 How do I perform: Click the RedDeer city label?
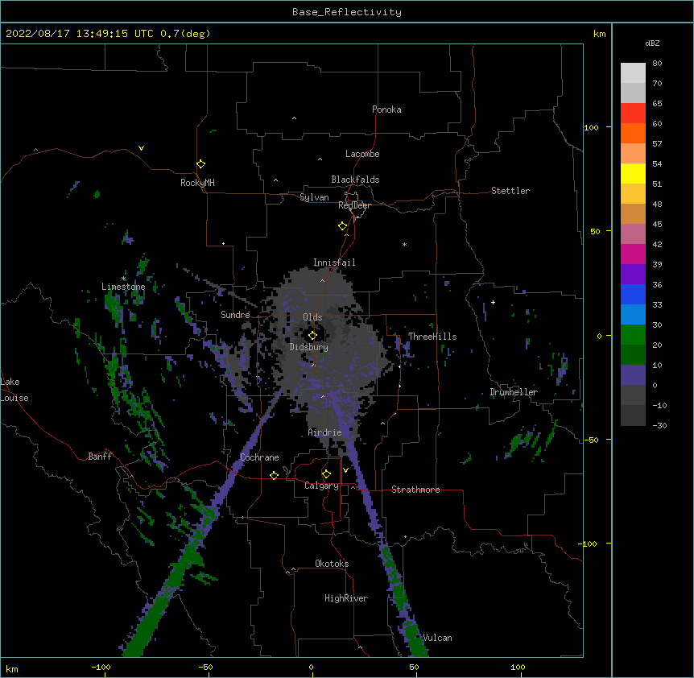[354, 205]
